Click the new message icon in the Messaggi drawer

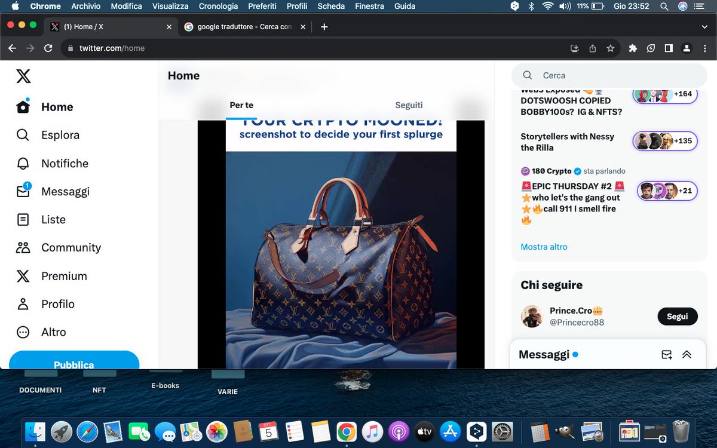[x=667, y=355]
